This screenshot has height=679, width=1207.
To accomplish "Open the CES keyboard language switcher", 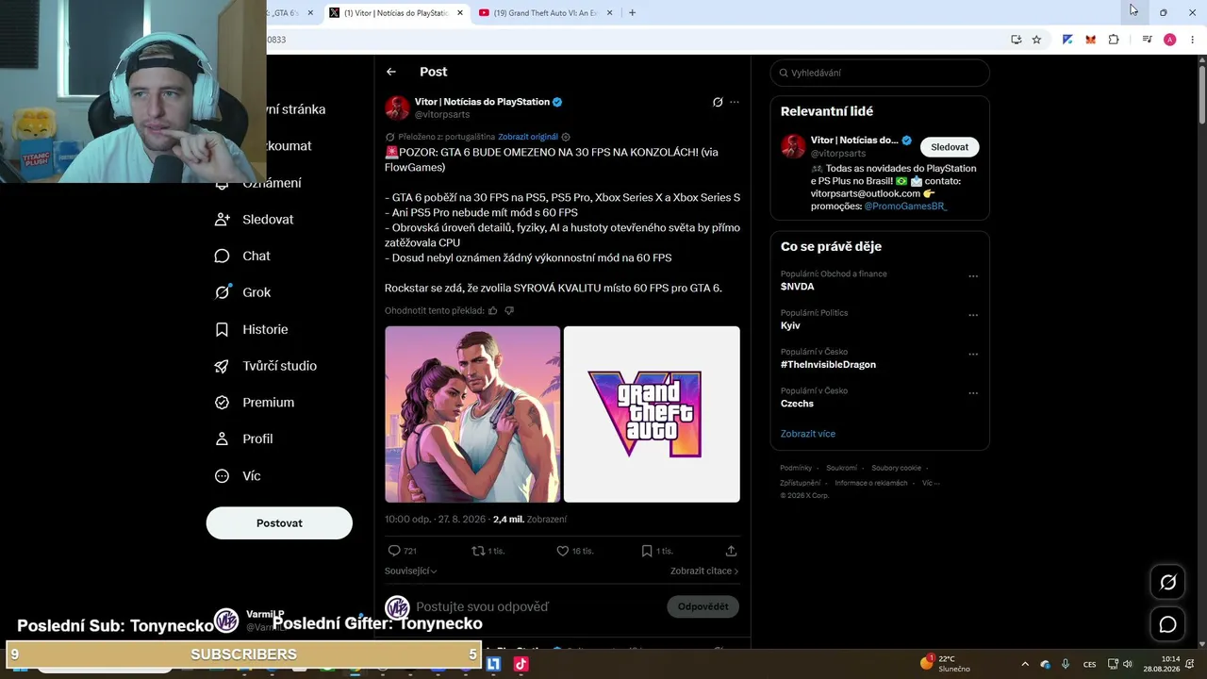I will (1090, 664).
